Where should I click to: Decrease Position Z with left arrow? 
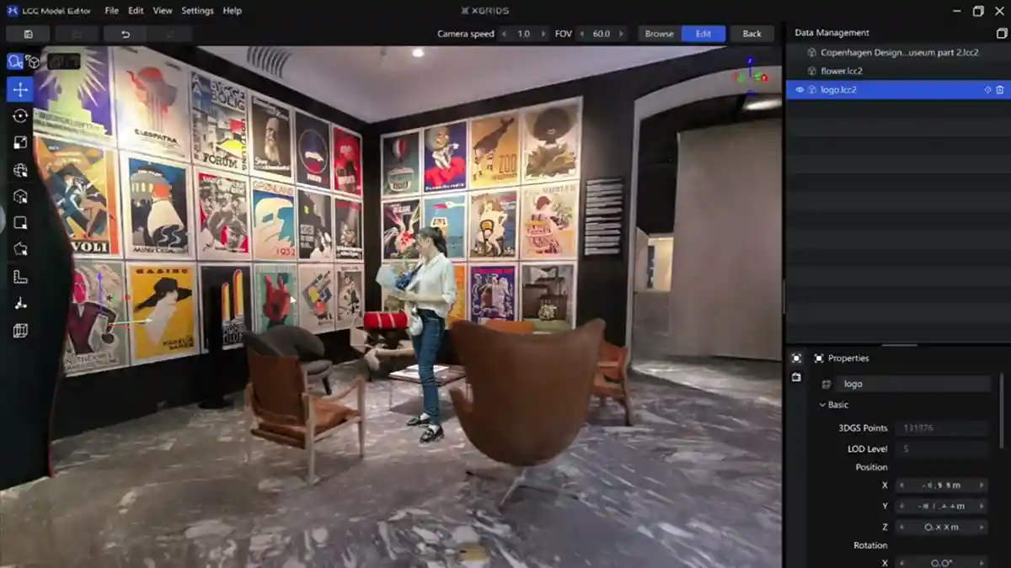pyautogui.click(x=901, y=527)
